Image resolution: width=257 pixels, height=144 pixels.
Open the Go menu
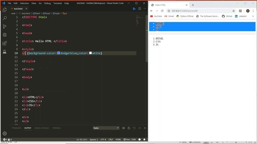40,3
